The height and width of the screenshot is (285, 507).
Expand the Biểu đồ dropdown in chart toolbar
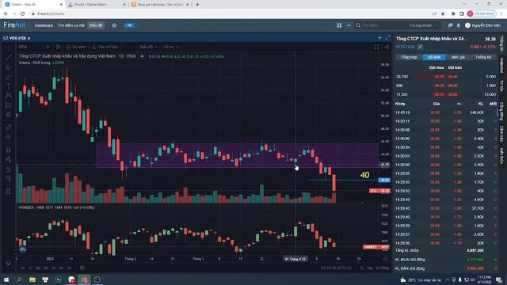point(148,47)
